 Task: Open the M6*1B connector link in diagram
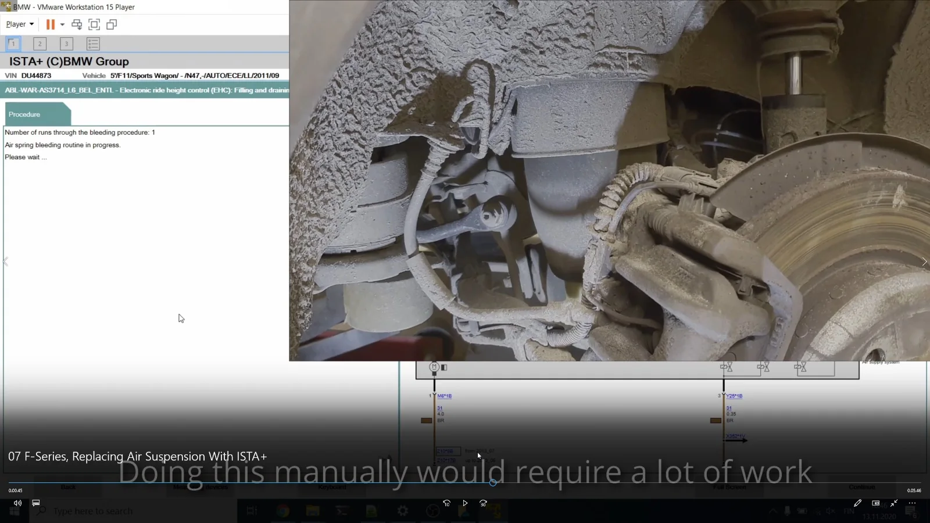[x=444, y=396]
